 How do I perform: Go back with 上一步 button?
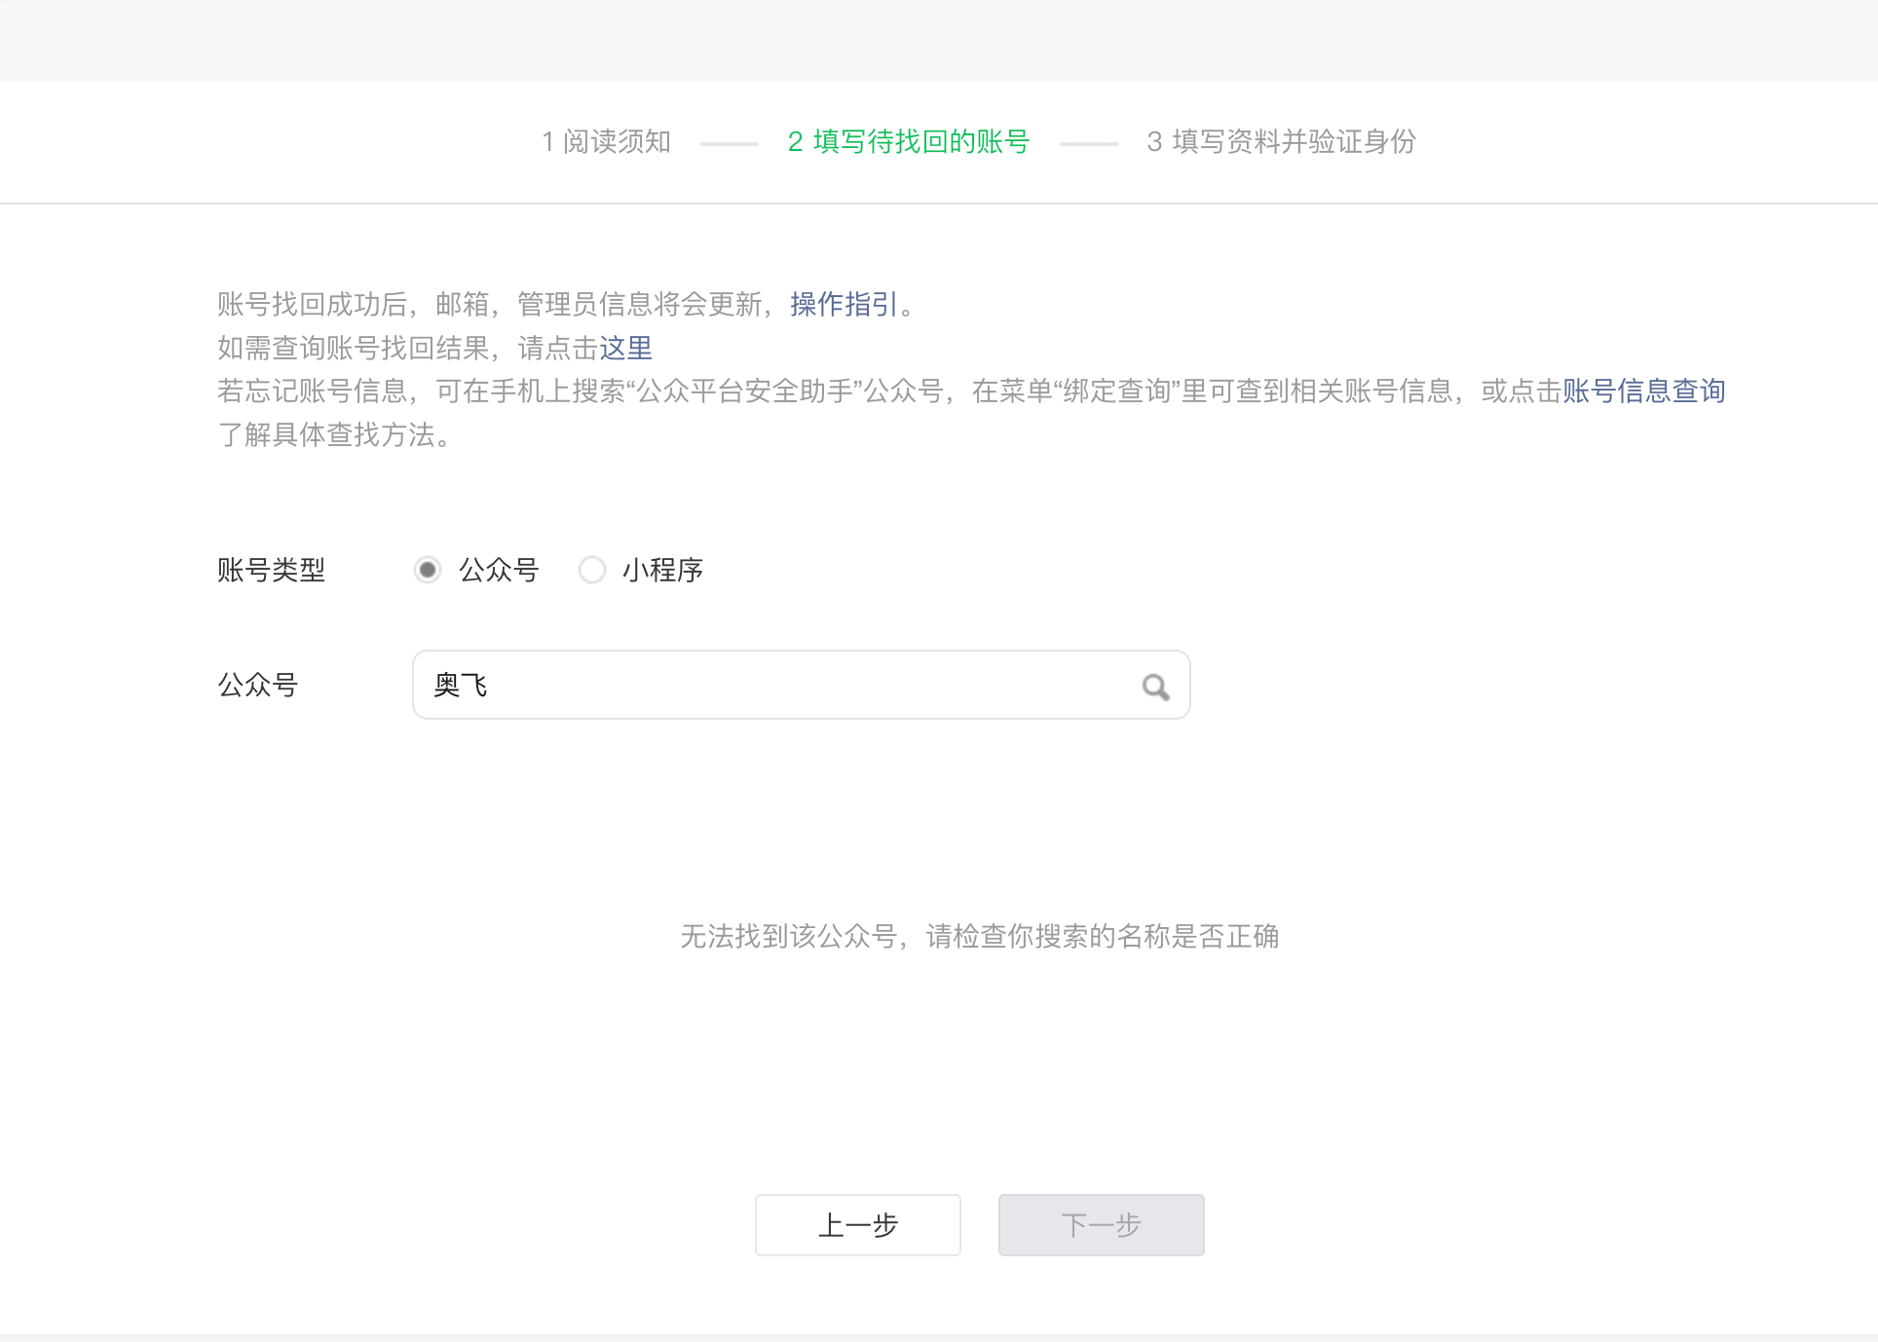pos(857,1225)
